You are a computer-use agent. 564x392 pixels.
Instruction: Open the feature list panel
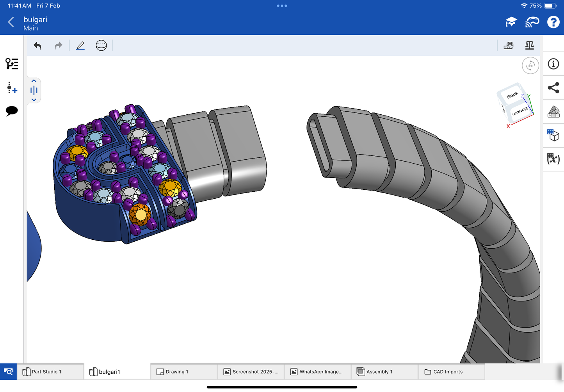pyautogui.click(x=12, y=64)
